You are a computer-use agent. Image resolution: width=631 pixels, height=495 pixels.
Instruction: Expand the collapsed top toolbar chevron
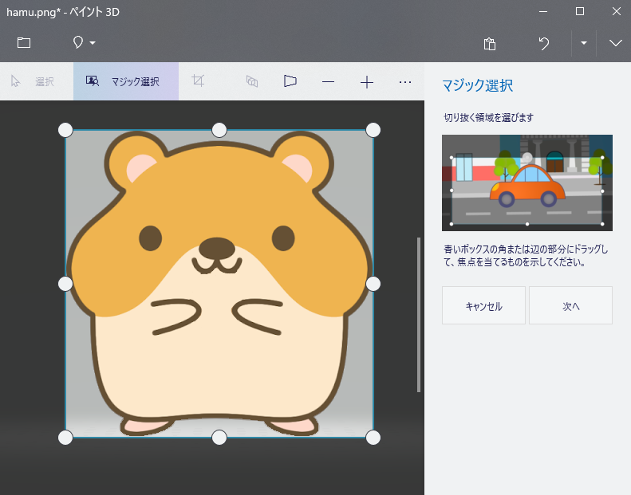pyautogui.click(x=615, y=43)
